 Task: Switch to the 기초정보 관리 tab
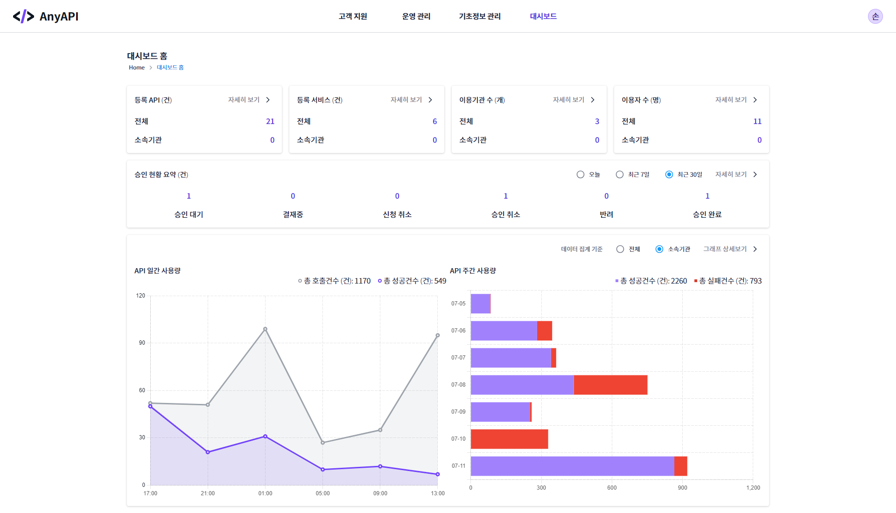[479, 16]
